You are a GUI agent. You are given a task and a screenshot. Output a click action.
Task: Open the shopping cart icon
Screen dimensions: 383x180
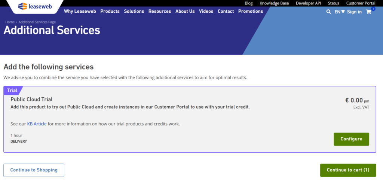[368, 12]
